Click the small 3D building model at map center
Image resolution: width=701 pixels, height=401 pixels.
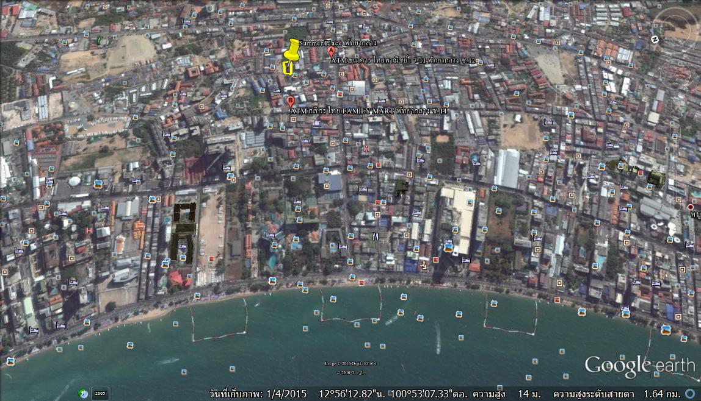click(401, 188)
